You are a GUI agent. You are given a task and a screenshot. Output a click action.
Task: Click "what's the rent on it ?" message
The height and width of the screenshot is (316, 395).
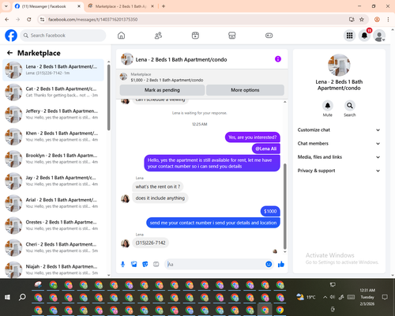[x=158, y=186]
